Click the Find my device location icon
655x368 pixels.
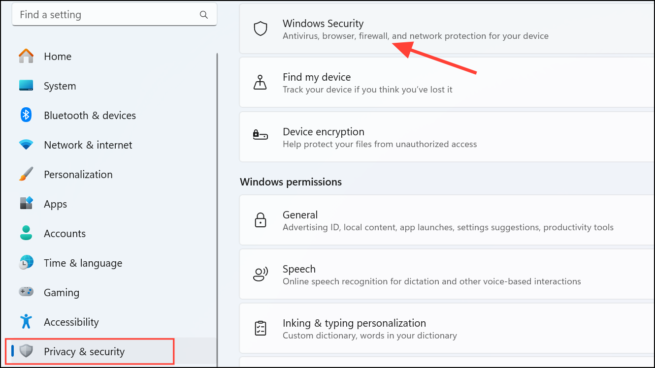click(x=260, y=82)
